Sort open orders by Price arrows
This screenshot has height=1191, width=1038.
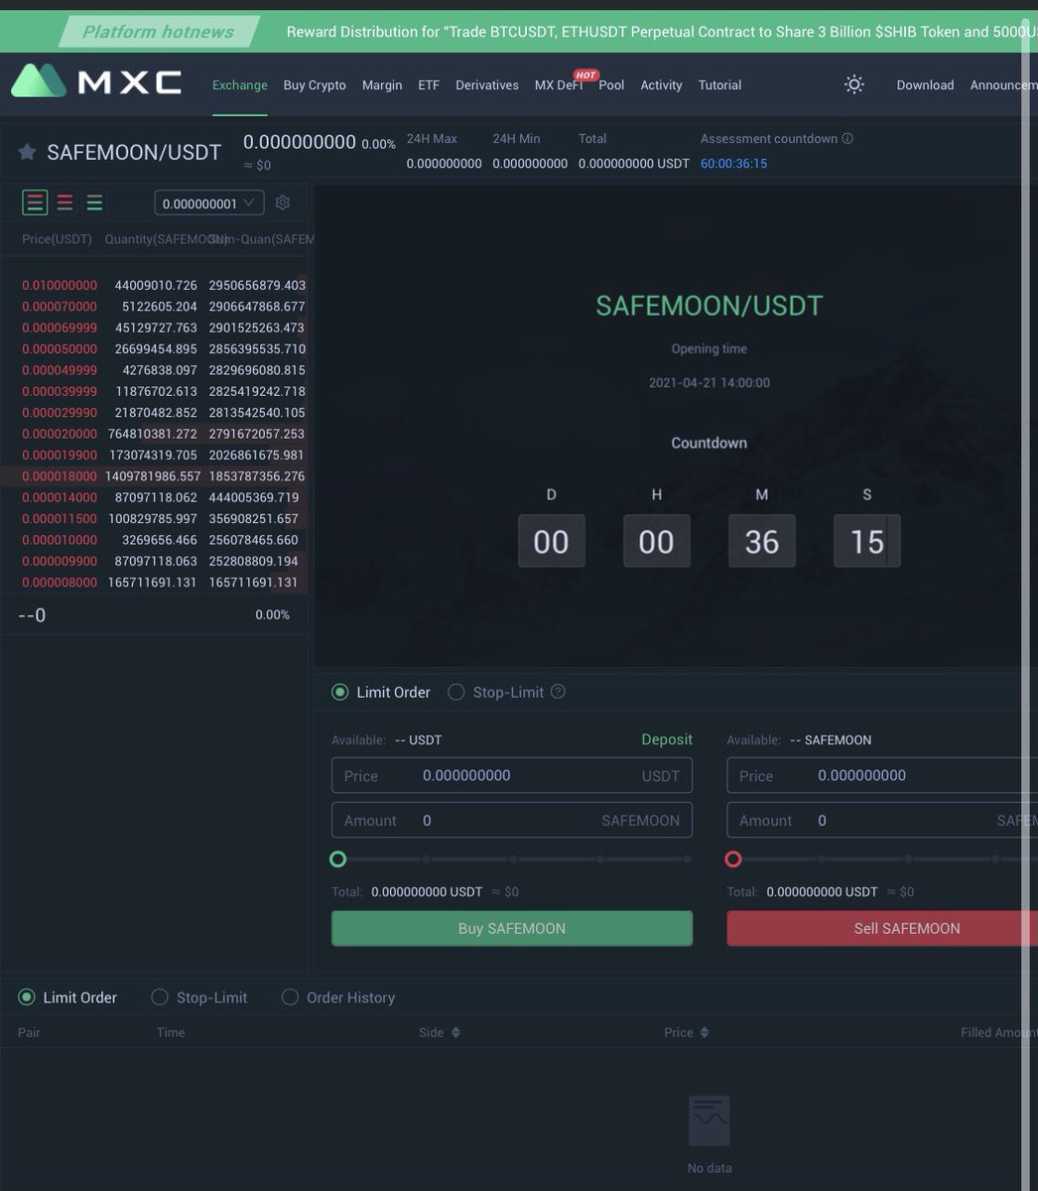[705, 1032]
